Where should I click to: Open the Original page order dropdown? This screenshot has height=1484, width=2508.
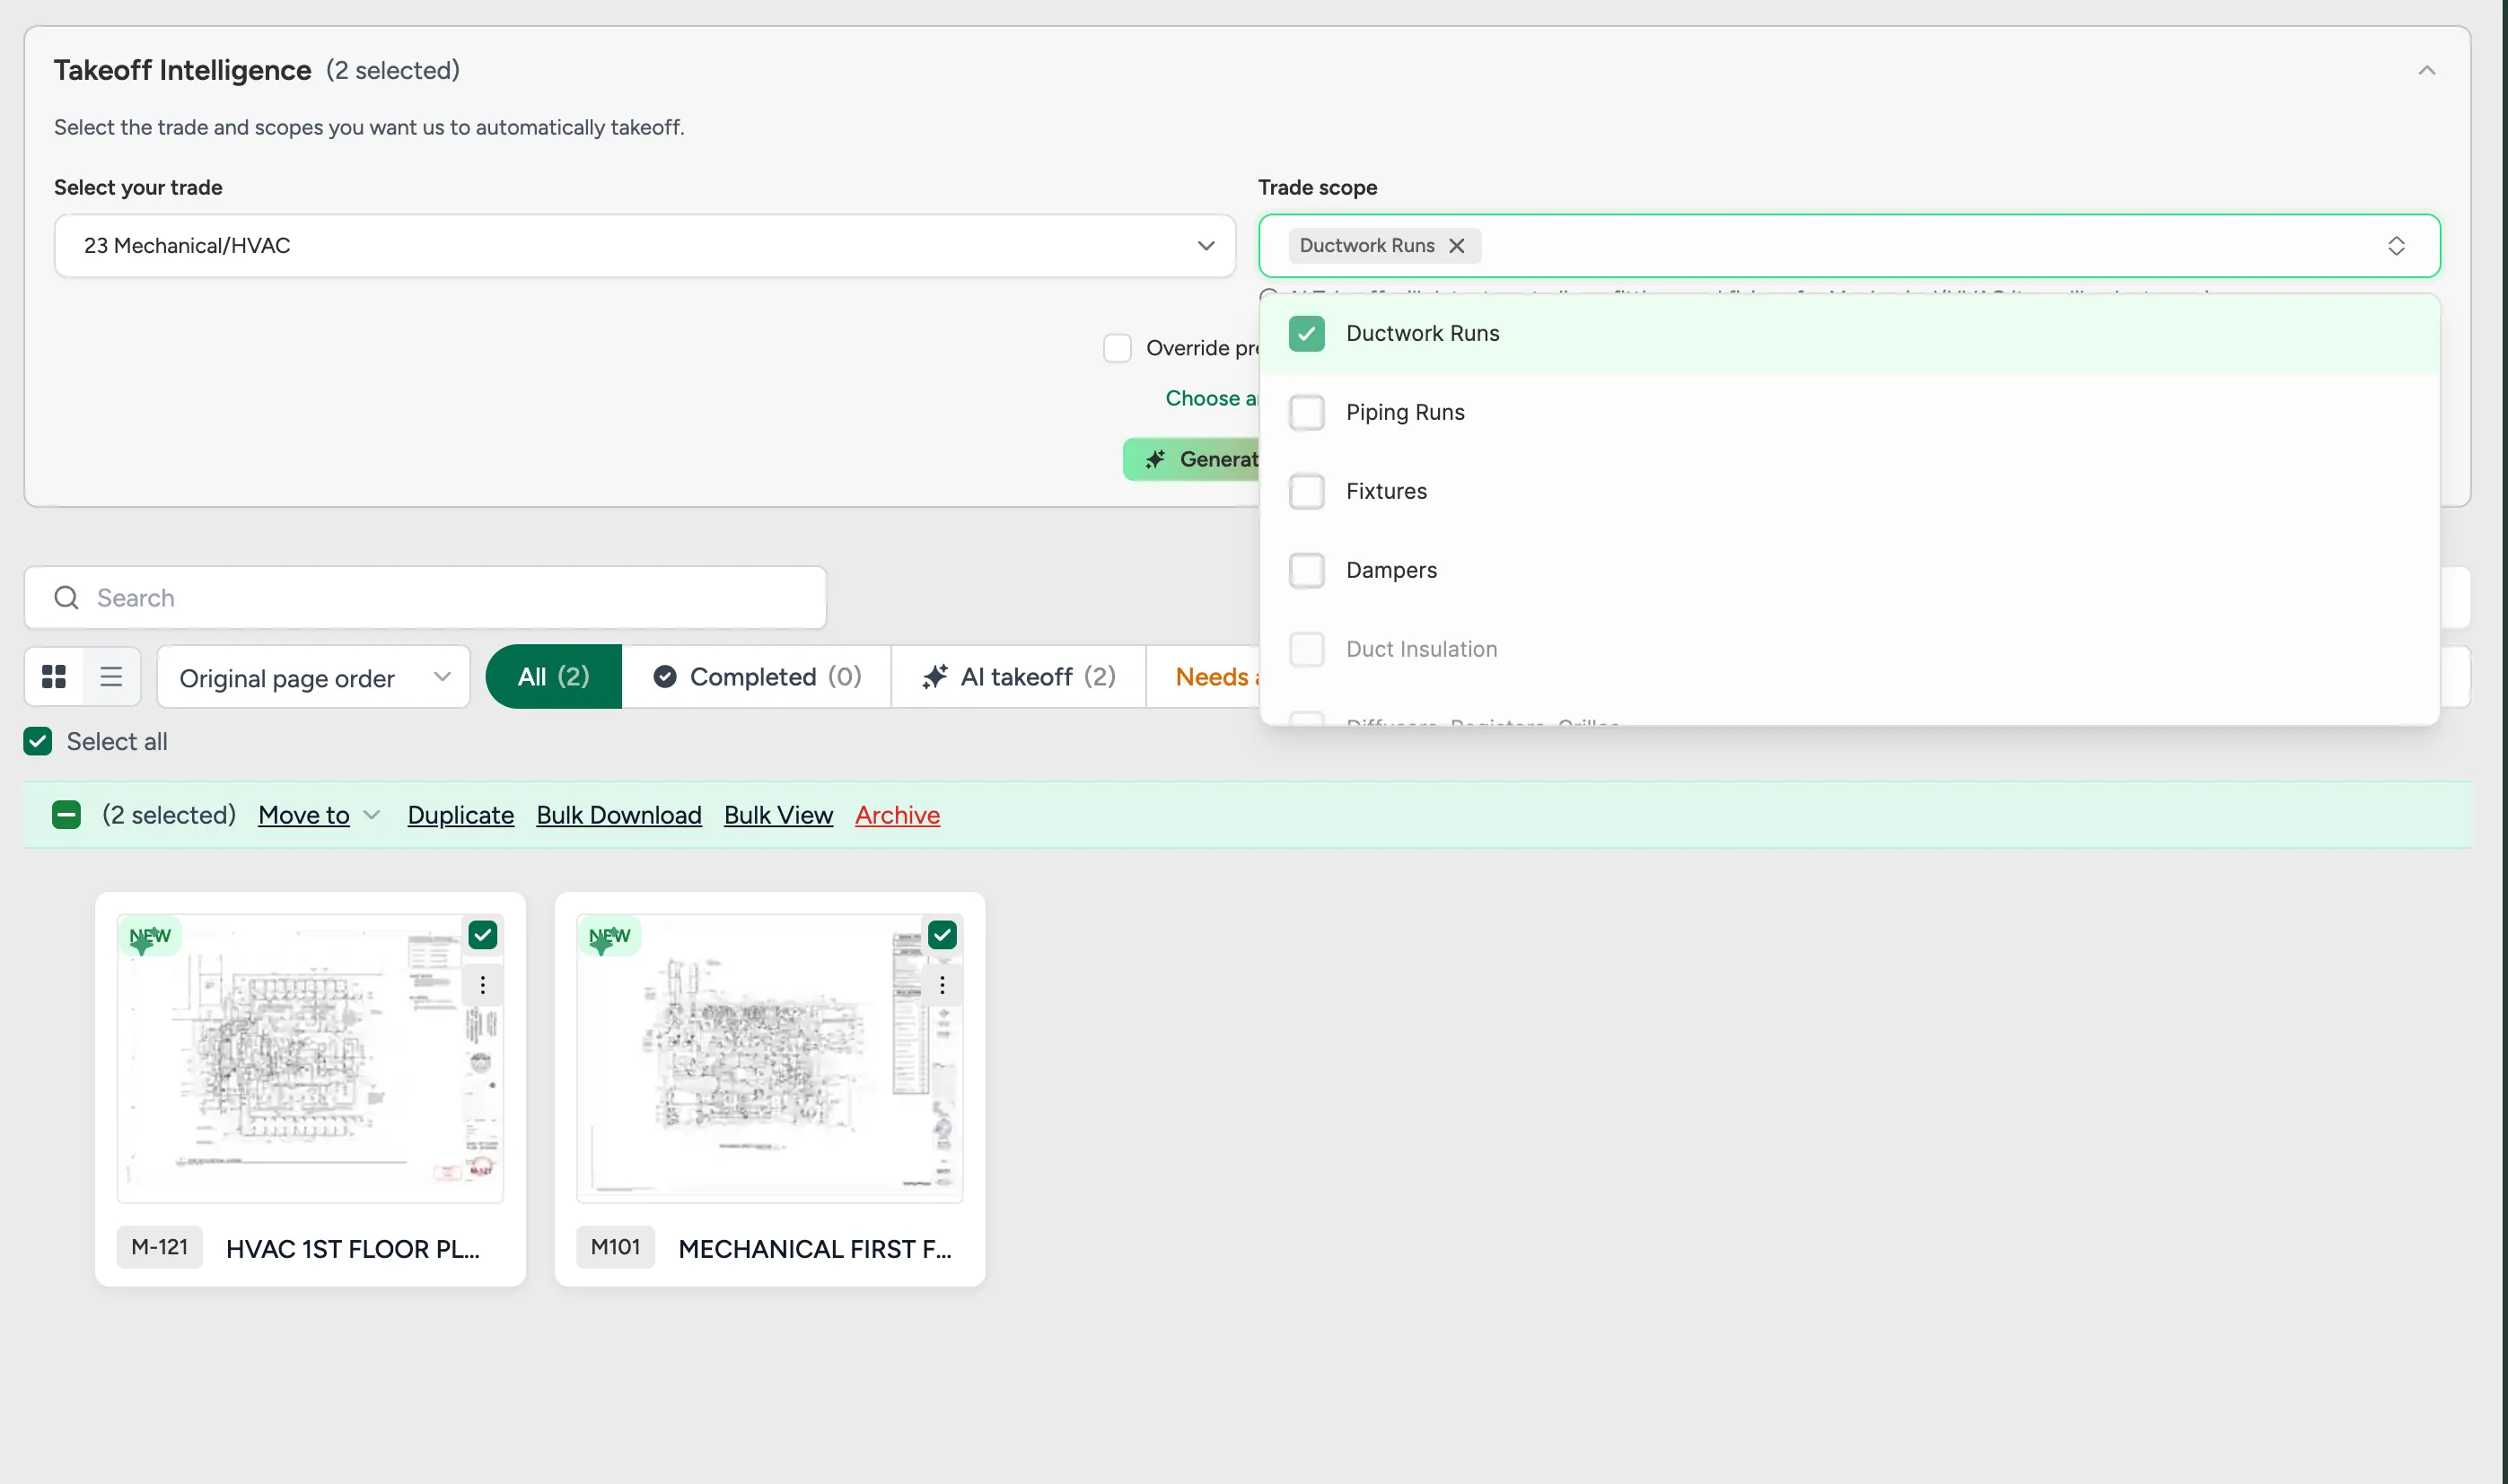point(313,677)
